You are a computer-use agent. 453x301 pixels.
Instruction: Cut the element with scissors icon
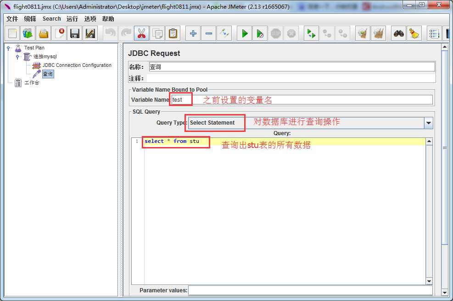click(x=141, y=34)
